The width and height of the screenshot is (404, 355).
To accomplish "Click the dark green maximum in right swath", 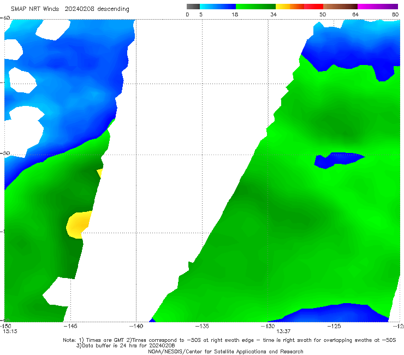I will point(341,126).
